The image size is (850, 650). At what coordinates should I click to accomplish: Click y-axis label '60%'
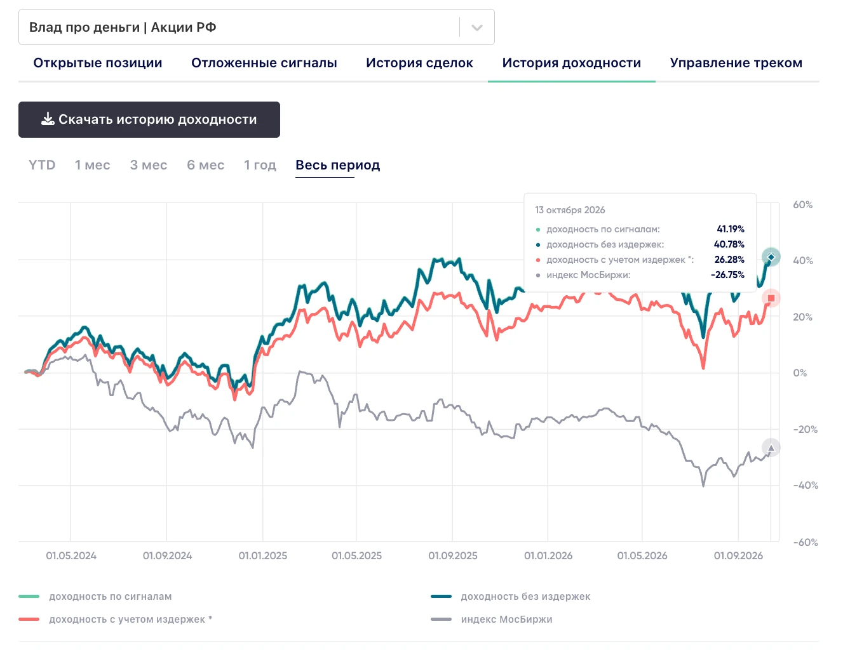click(x=803, y=205)
